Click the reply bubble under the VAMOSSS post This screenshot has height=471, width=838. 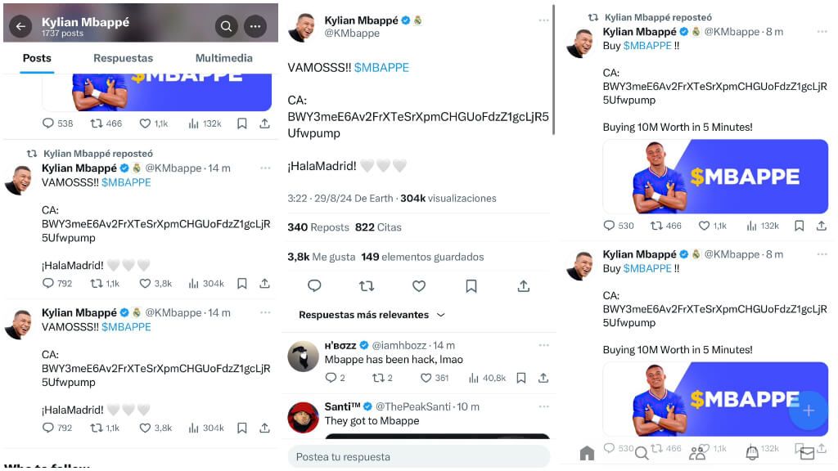point(314,285)
